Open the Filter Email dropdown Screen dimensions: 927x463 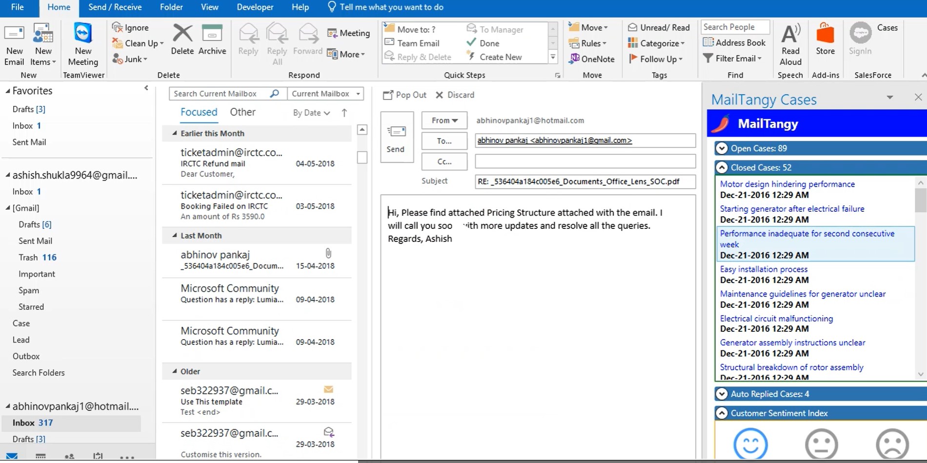click(732, 59)
